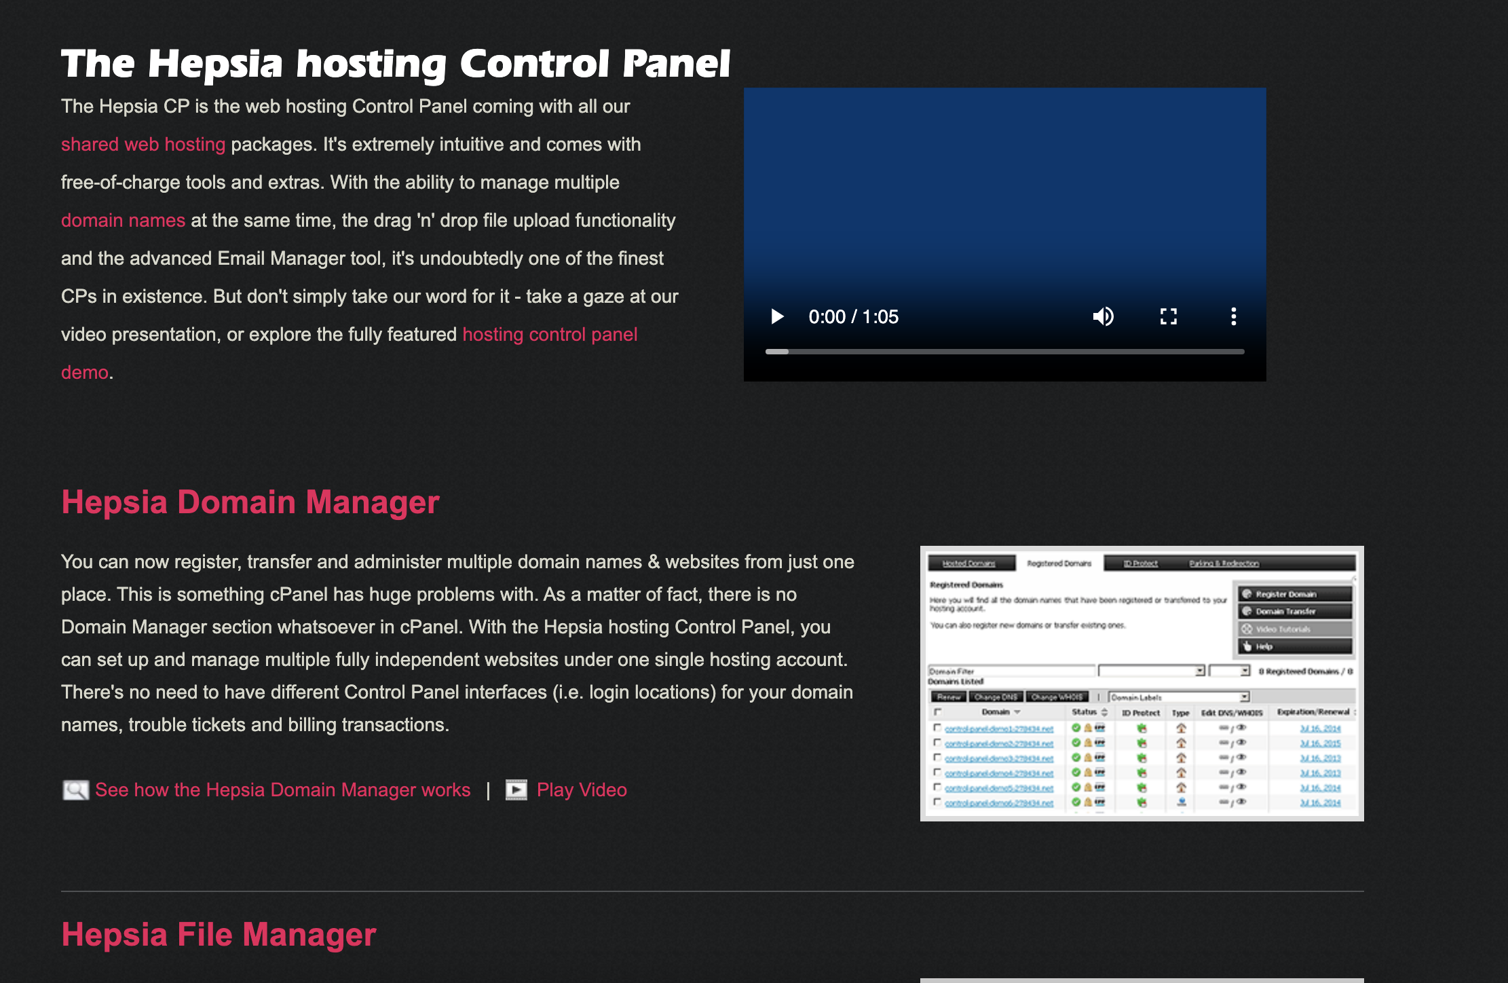Mute the video with the volume icon
This screenshot has height=983, width=1508.
click(x=1103, y=316)
